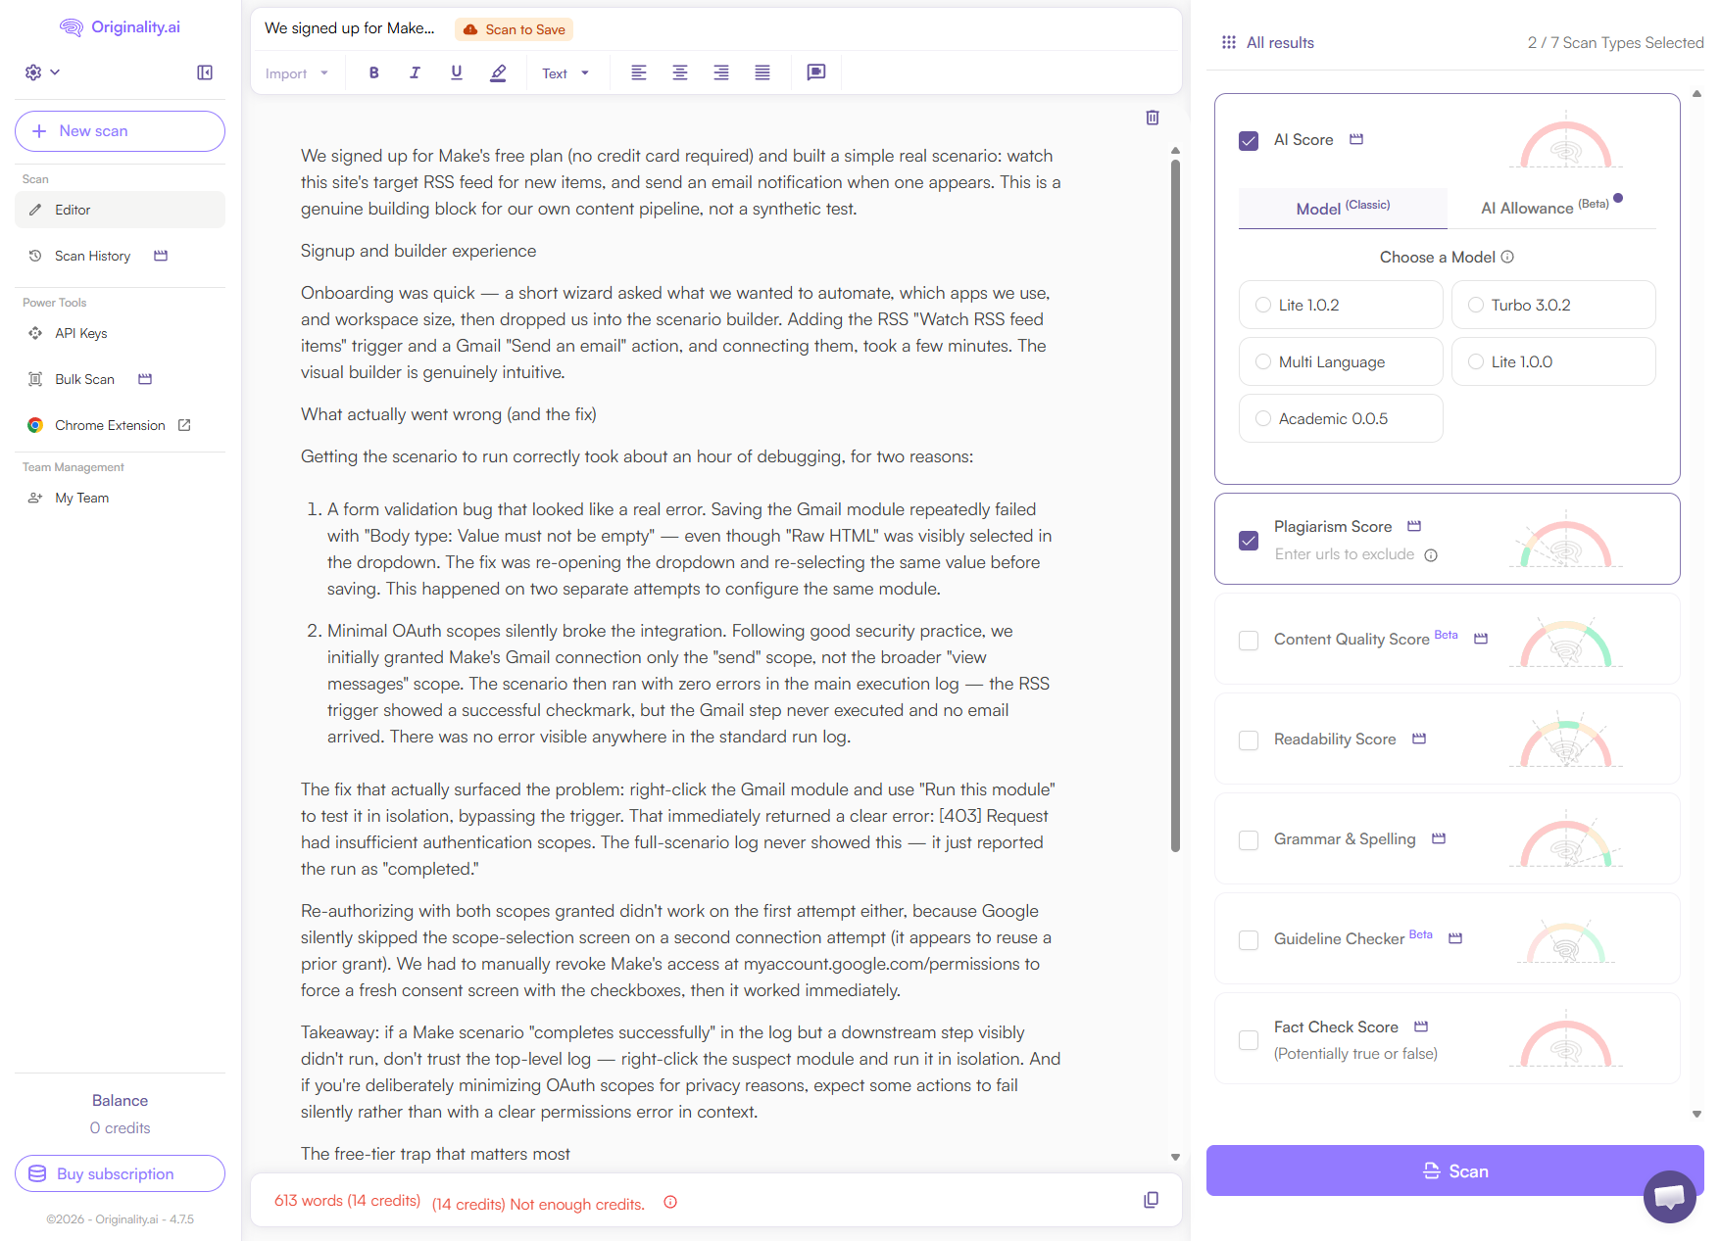Click the Content Quality Score video icon

point(1481,639)
